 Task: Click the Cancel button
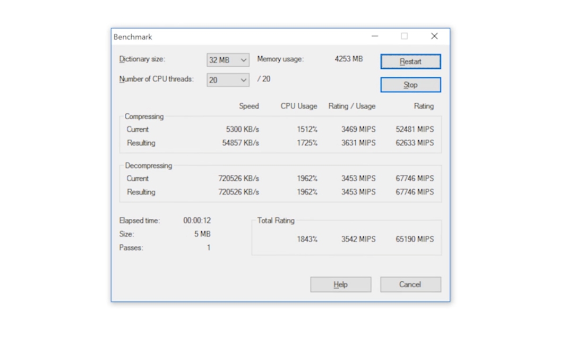(x=410, y=284)
